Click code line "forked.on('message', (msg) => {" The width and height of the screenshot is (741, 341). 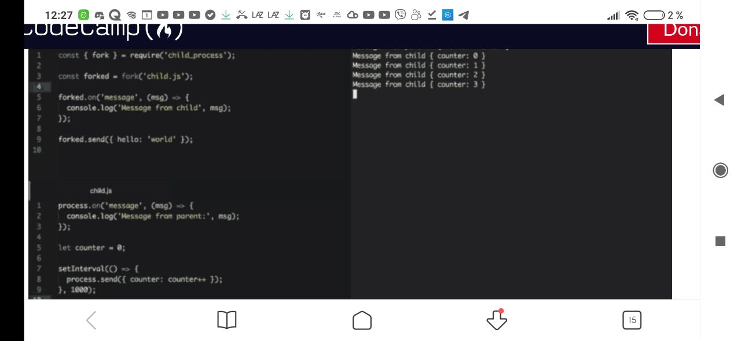pyautogui.click(x=124, y=97)
